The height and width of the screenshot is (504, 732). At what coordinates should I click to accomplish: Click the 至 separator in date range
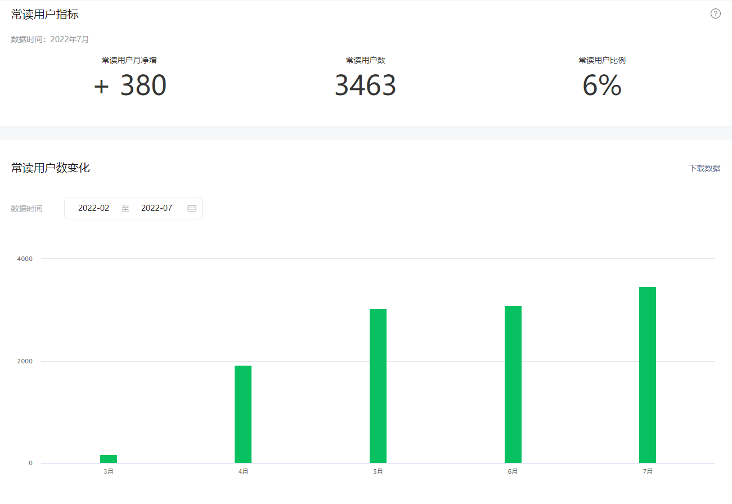(125, 208)
